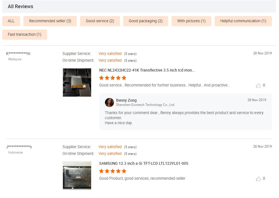The image size is (279, 198).
Task: Click the five-star rating of SAMSUNG review
Action: (x=113, y=171)
